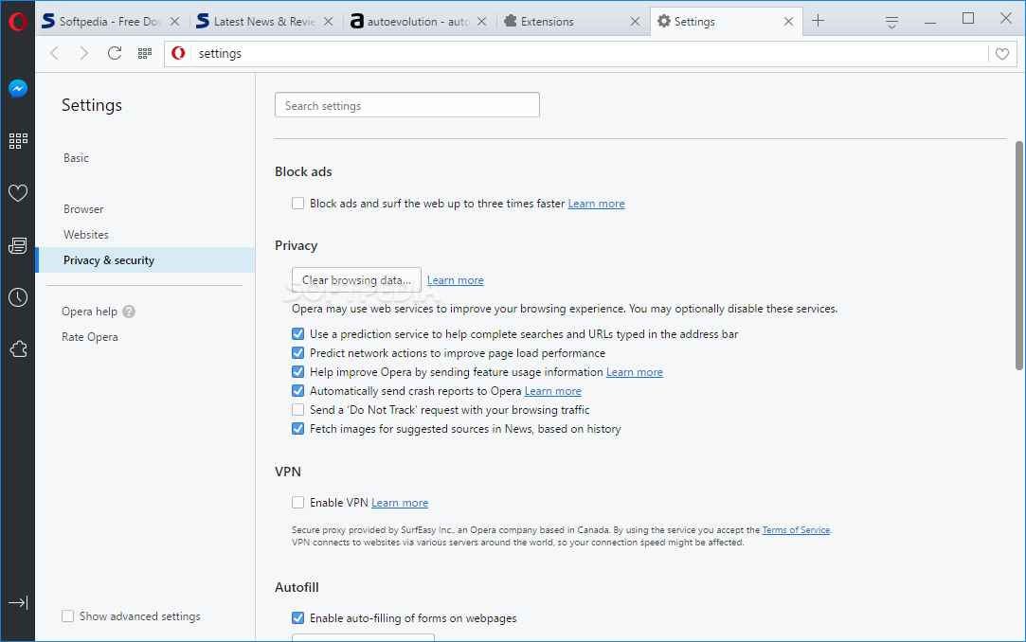The height and width of the screenshot is (642, 1026).
Task: Click Clear browsing data button
Action: [x=356, y=280]
